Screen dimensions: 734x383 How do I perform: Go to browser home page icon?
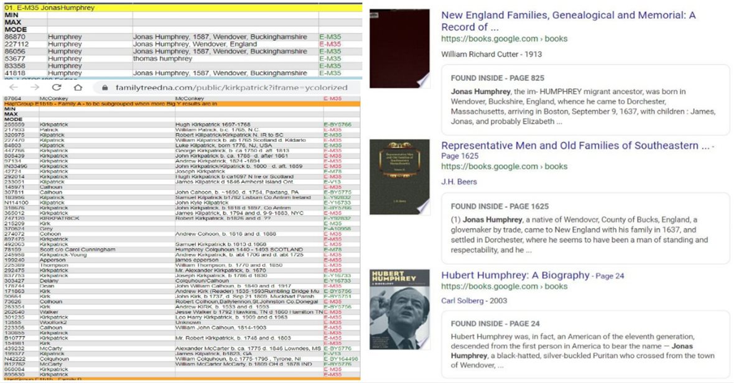point(78,88)
